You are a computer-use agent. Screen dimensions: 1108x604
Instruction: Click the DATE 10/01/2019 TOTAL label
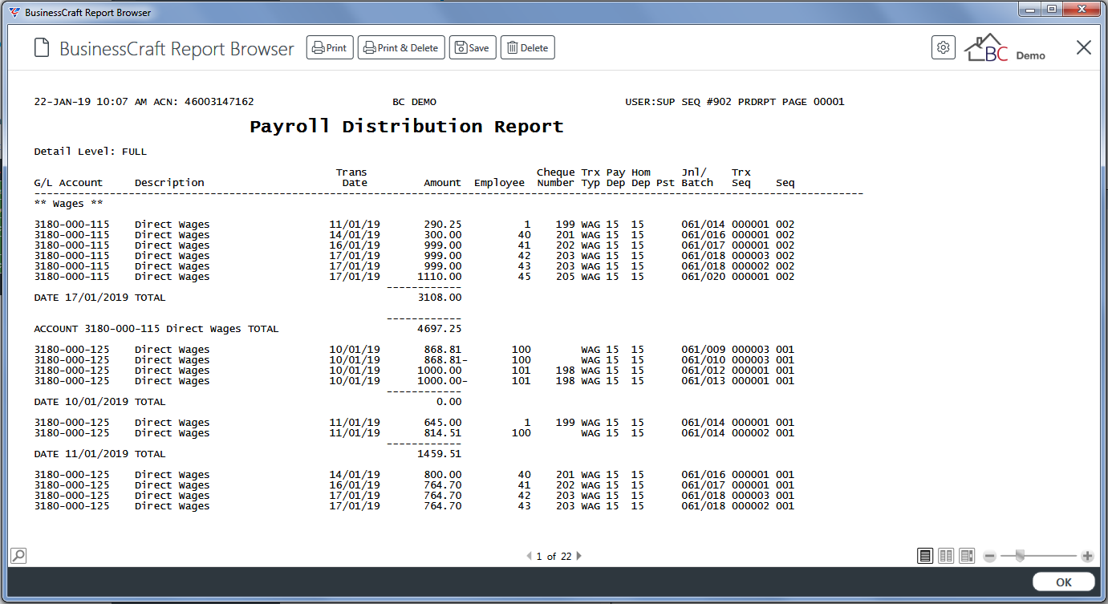99,402
